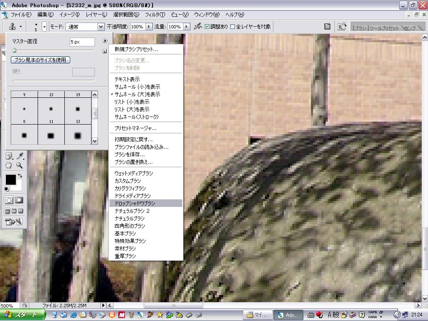
Task: Select the Eyedropper tool
Action: tap(19, 156)
